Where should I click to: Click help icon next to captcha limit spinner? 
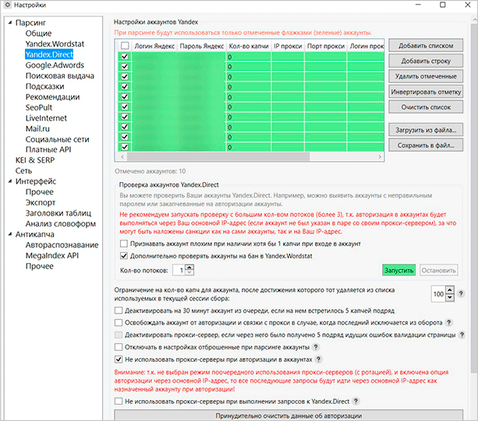click(462, 294)
